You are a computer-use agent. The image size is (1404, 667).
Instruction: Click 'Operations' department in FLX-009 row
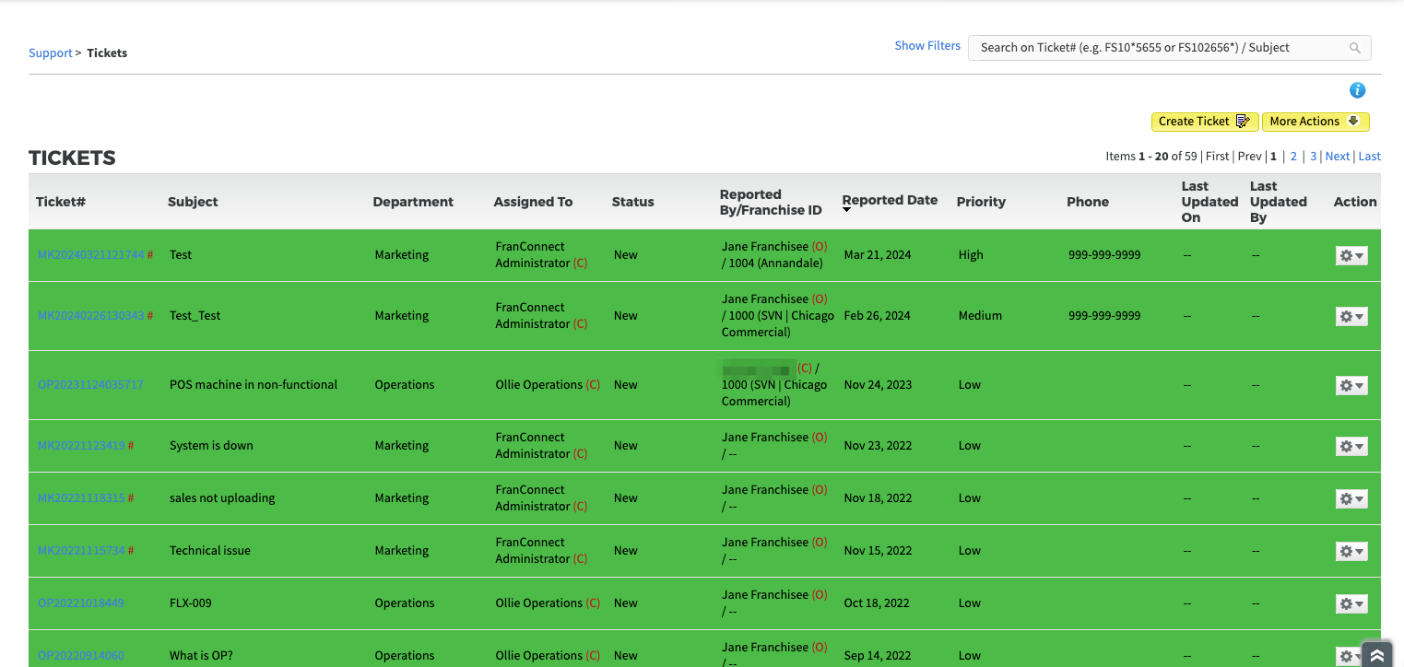click(405, 603)
